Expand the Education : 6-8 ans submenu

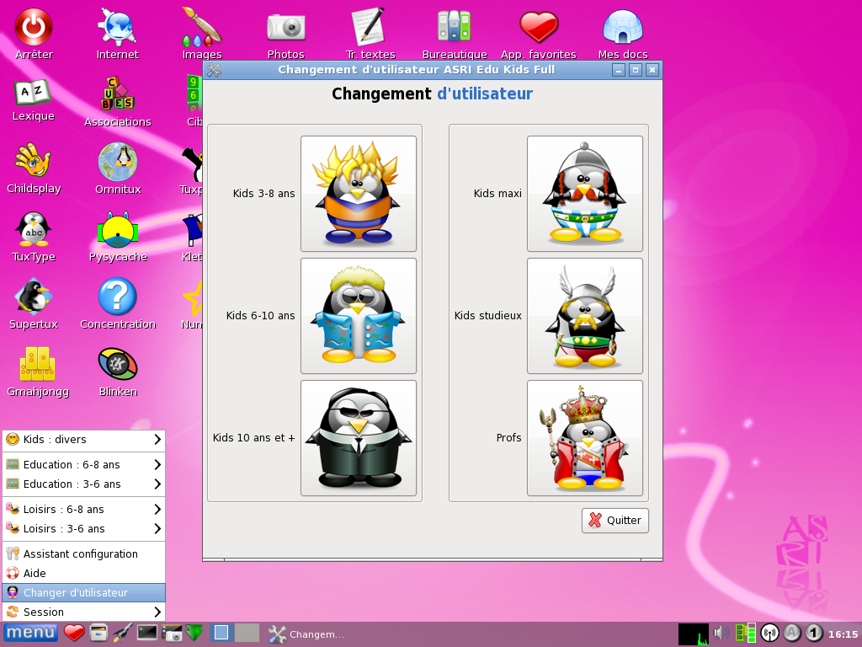(83, 464)
